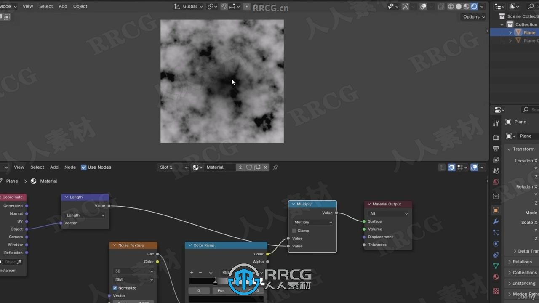Duplicate the material with new material icon
This screenshot has width=539, height=303.
(257, 167)
